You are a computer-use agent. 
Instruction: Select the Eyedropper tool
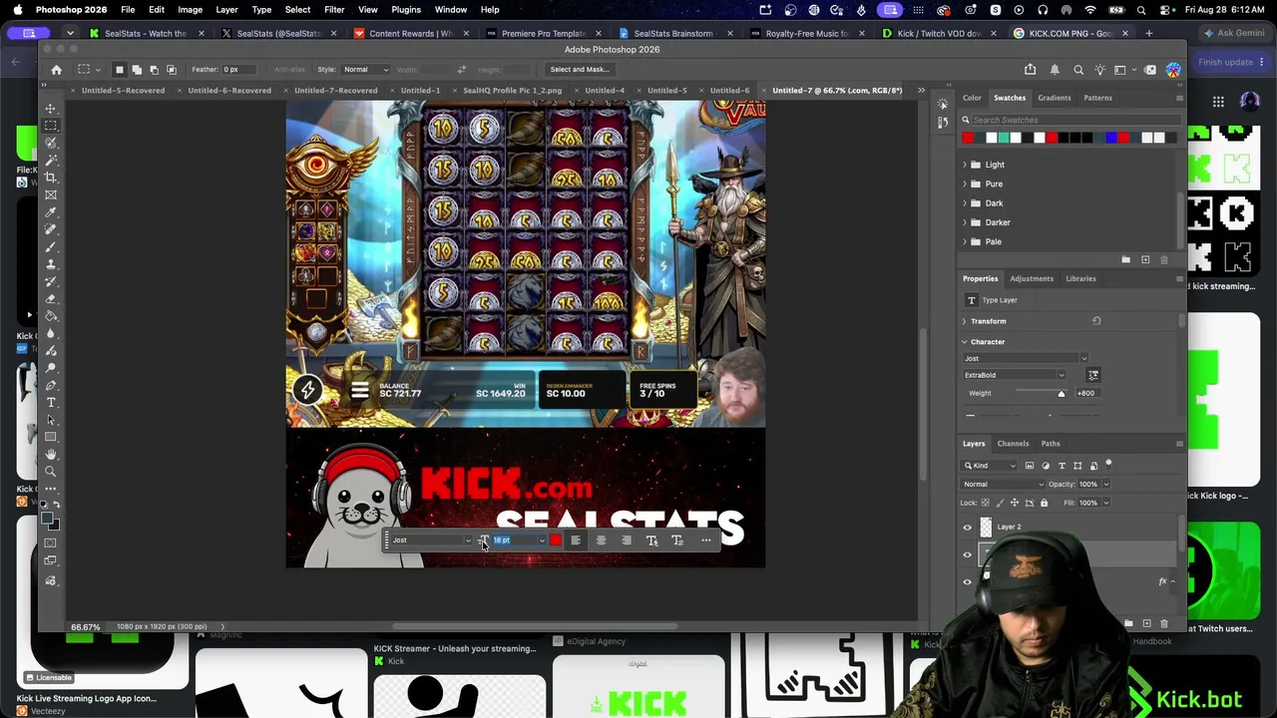pos(51,212)
